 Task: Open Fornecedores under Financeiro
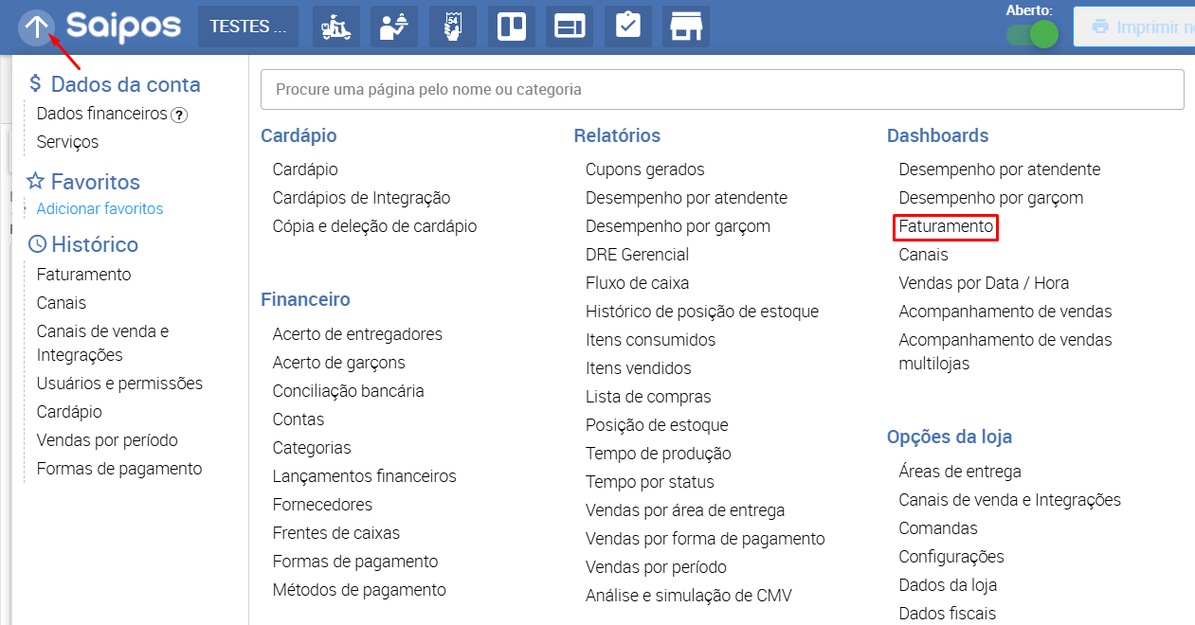pyautogui.click(x=322, y=505)
